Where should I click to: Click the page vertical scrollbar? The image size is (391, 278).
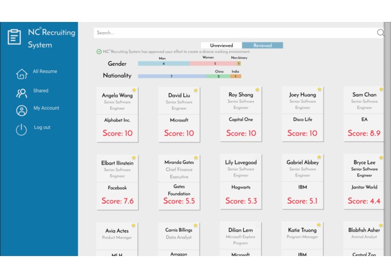388,139
